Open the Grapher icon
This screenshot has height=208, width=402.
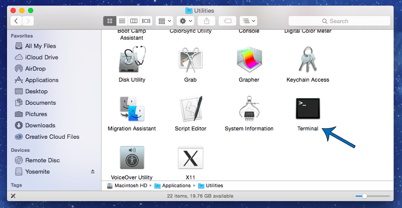249,60
